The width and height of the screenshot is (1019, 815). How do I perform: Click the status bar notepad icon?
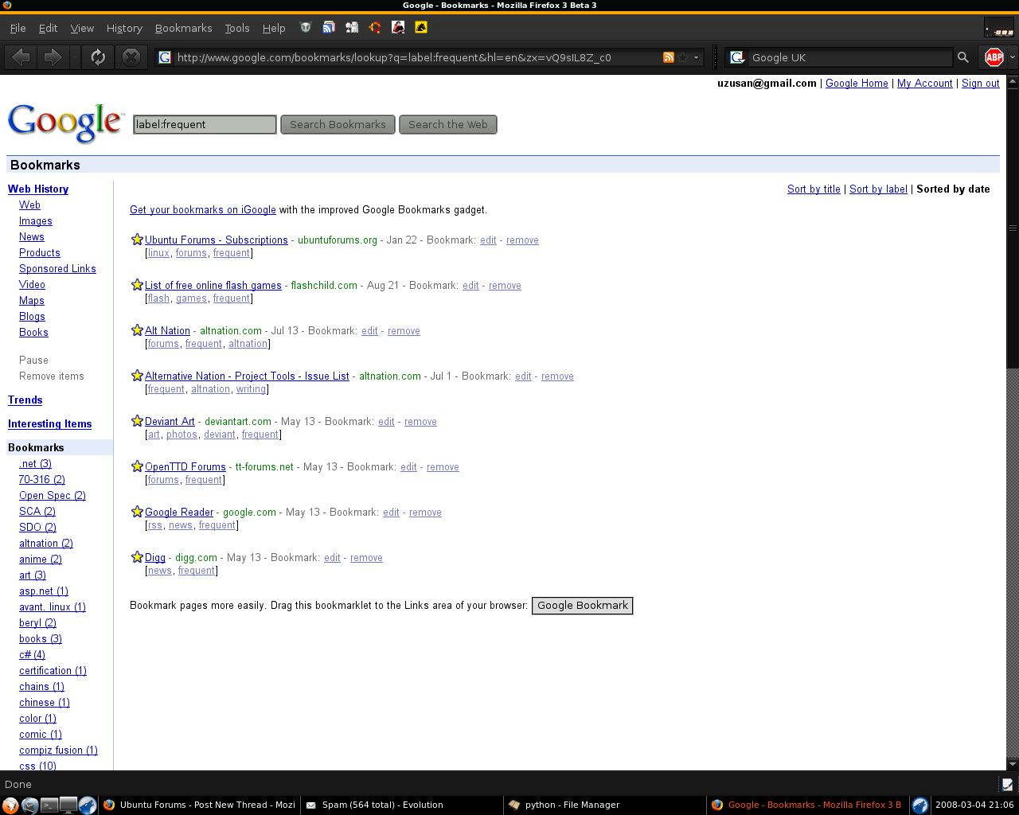pyautogui.click(x=1008, y=784)
